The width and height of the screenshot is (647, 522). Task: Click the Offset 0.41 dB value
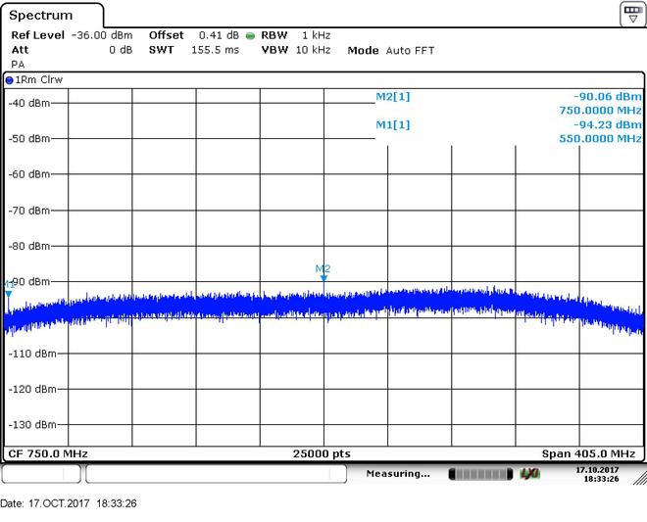[219, 35]
